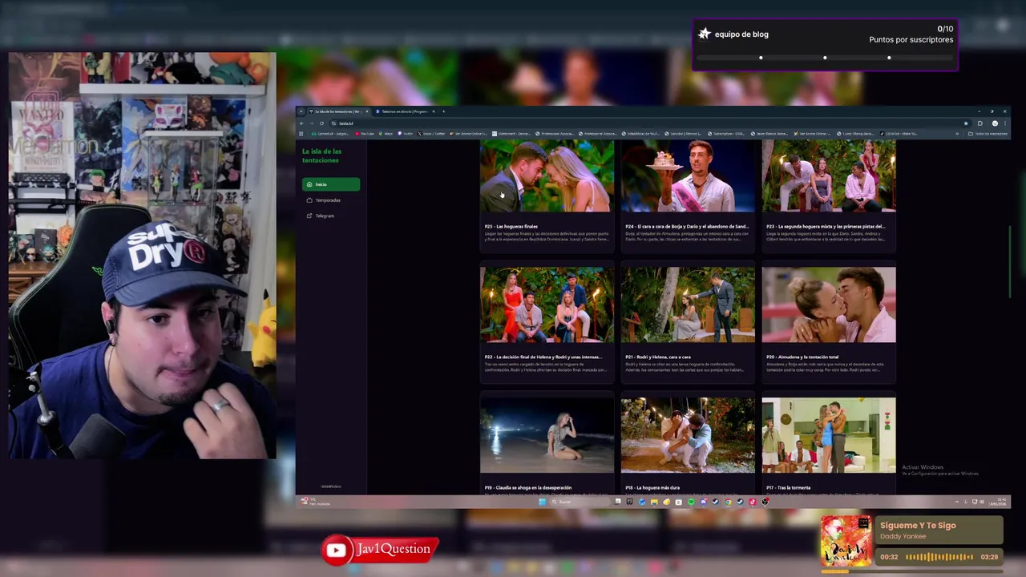Expand the system tray hidden icons chevron
1026x577 pixels.
pos(956,502)
